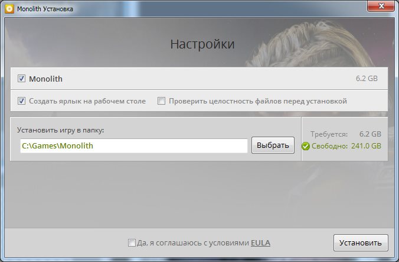Toggle 'Создать ярлык на рабочем столе' checkbox
Screen dimensions: 399x262
click(x=21, y=101)
